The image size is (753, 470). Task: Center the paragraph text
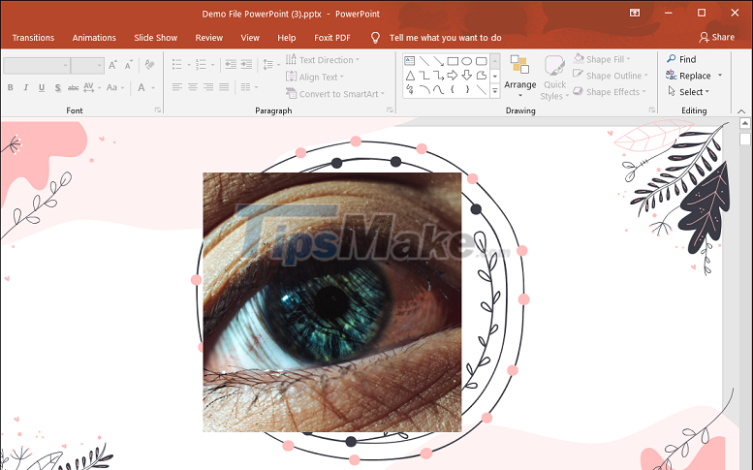193,87
